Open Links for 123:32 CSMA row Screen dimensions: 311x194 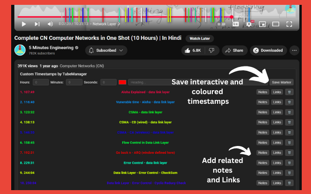point(277,112)
